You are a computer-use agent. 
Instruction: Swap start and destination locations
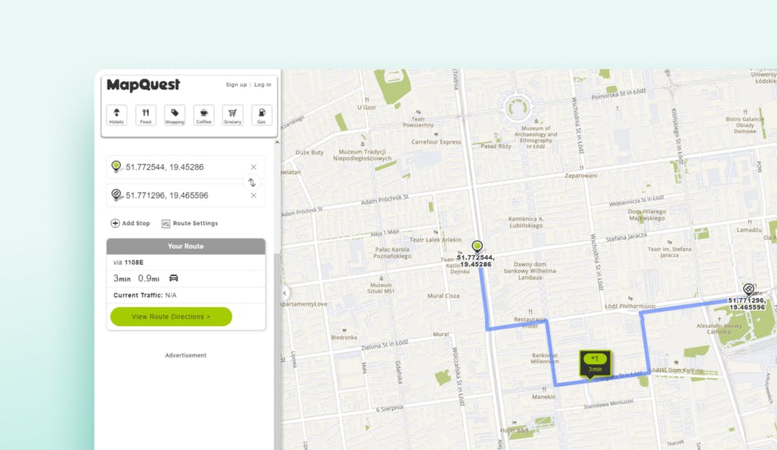[x=252, y=182]
